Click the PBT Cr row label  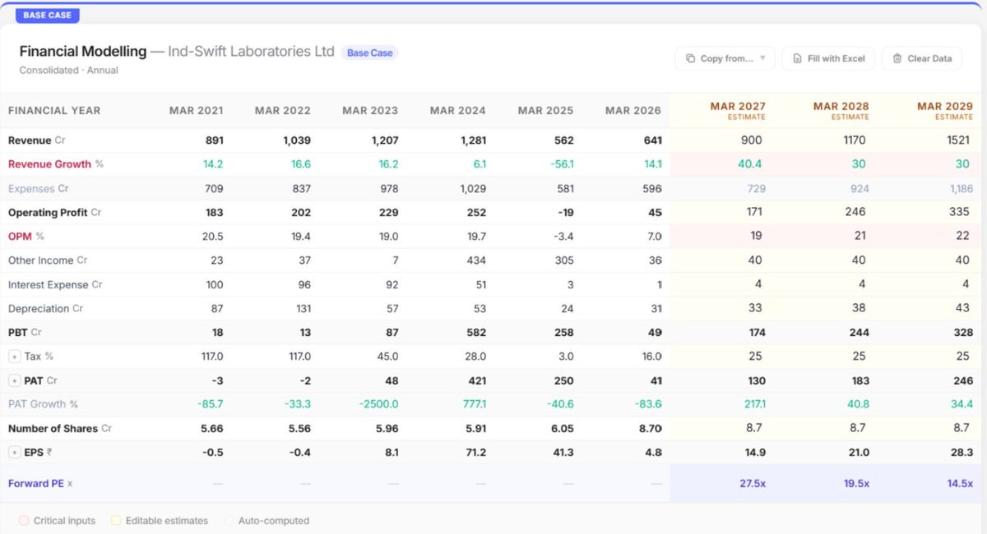pos(25,333)
